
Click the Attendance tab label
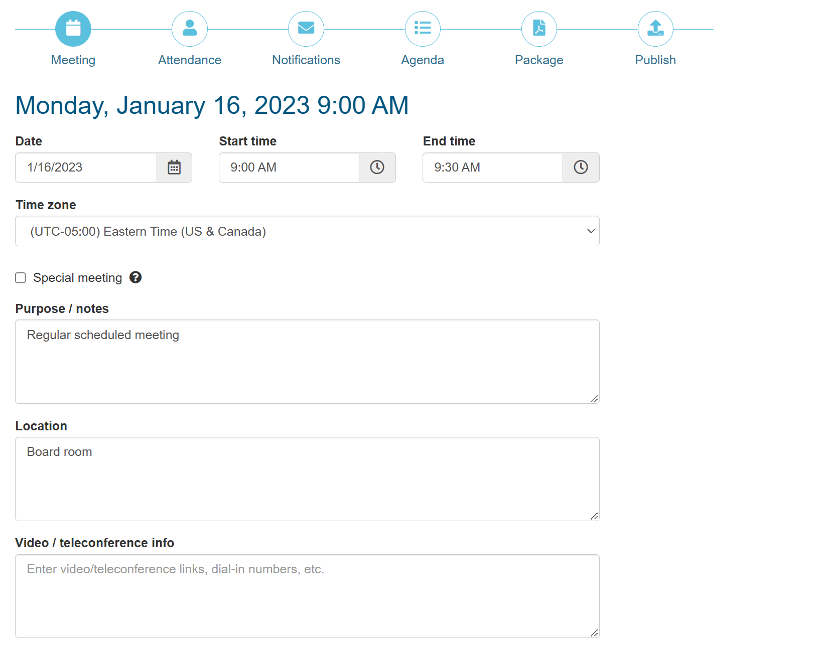190,60
